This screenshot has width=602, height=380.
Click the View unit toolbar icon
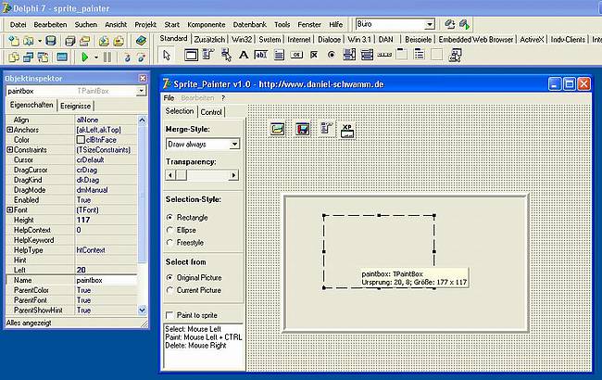click(x=14, y=57)
